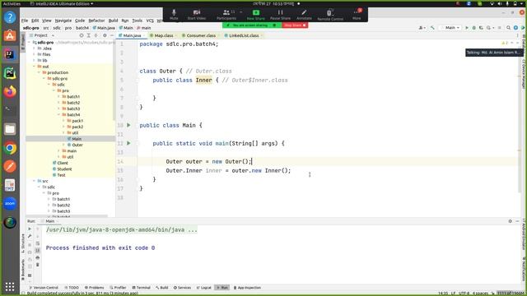The height and width of the screenshot is (296, 527).
Task: Open the Refactor menu
Action: [x=96, y=21]
